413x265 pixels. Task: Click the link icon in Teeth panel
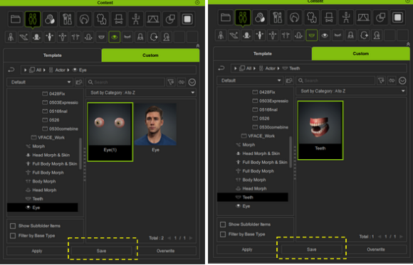392,81
